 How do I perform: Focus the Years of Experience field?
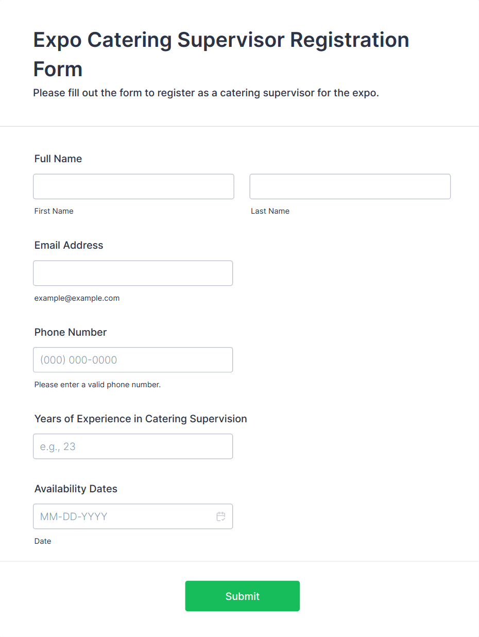(133, 446)
